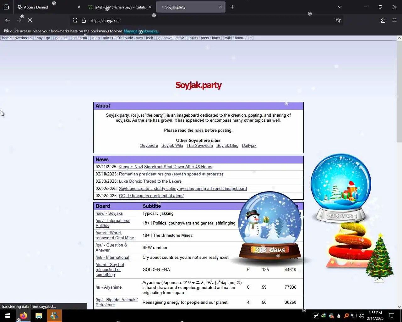The image size is (402, 322).
Task: Visit the Dailyjak link
Action: coord(249,145)
